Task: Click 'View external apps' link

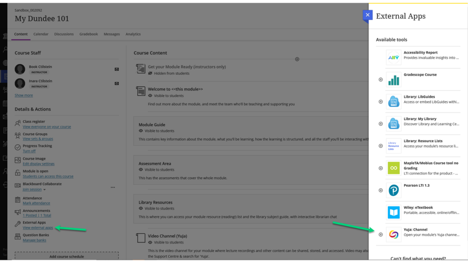Action: tap(38, 228)
